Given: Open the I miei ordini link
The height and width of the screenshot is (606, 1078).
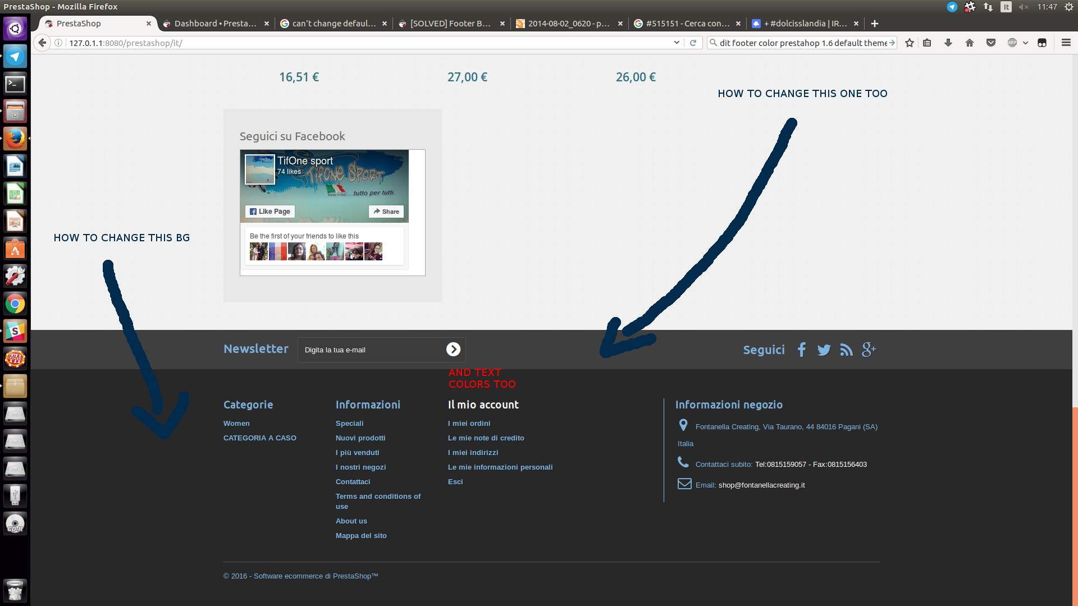Looking at the screenshot, I should (469, 424).
